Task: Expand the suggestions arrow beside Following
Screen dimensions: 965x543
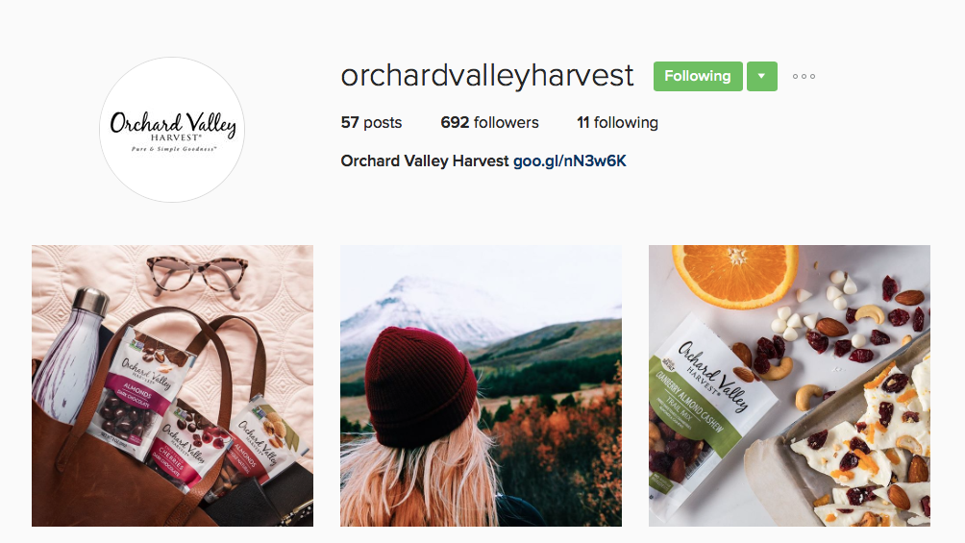Action: [x=762, y=76]
